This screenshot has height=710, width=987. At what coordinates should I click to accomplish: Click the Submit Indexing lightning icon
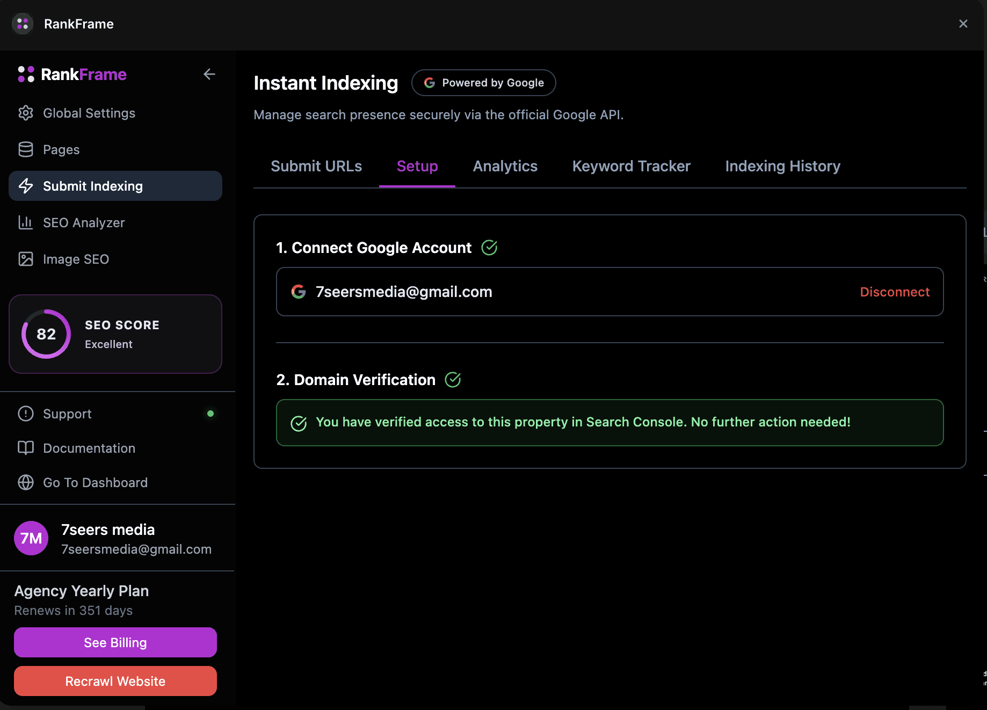click(x=26, y=186)
